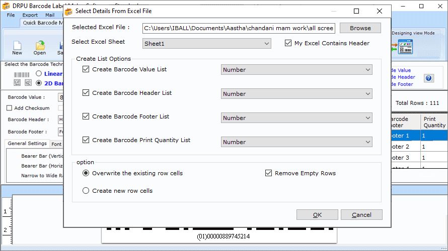The height and width of the screenshot is (251, 448).
Task: Toggle Remove Empty Rows checkbox
Action: (x=269, y=173)
